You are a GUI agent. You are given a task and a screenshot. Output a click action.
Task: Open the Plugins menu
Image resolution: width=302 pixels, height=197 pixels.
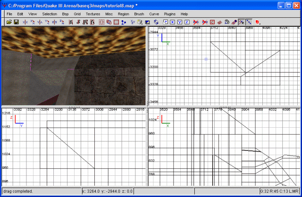170,14
